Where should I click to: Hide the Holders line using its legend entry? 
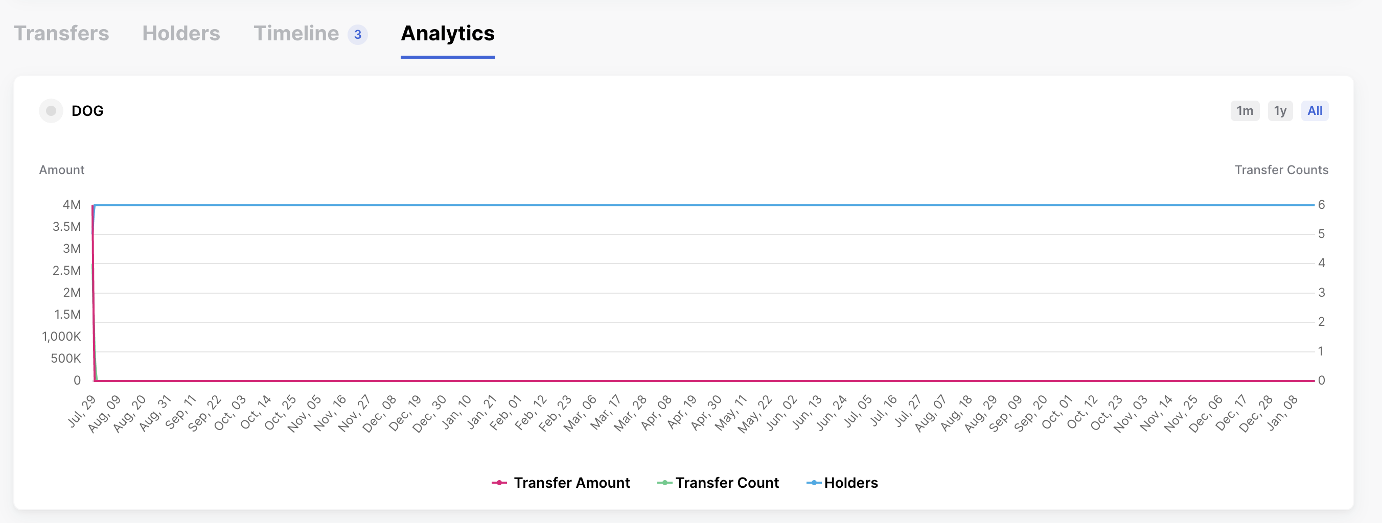(x=851, y=482)
